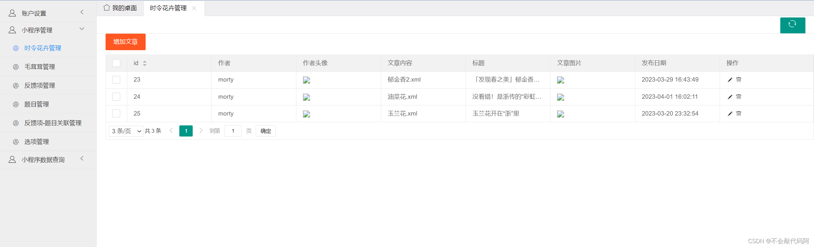This screenshot has width=814, height=247.
Task: Click the user icon next to 小程序管理
Action: point(12,30)
